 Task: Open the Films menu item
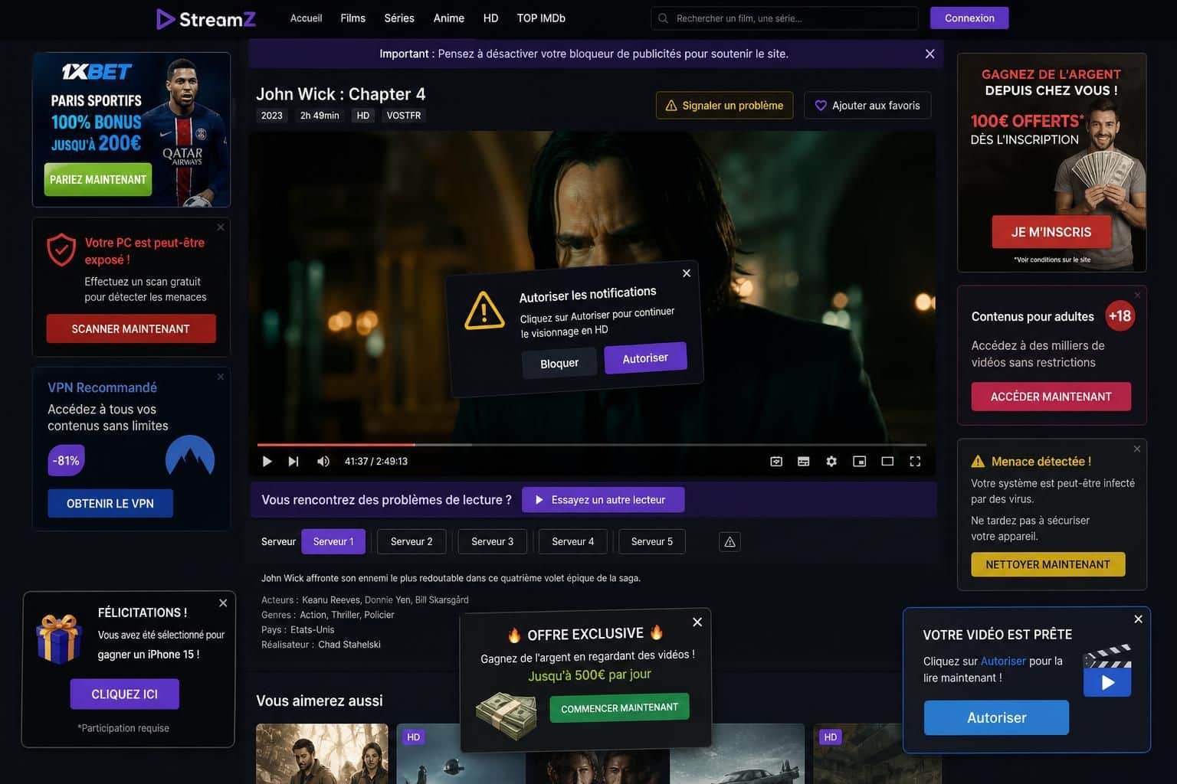coord(352,18)
